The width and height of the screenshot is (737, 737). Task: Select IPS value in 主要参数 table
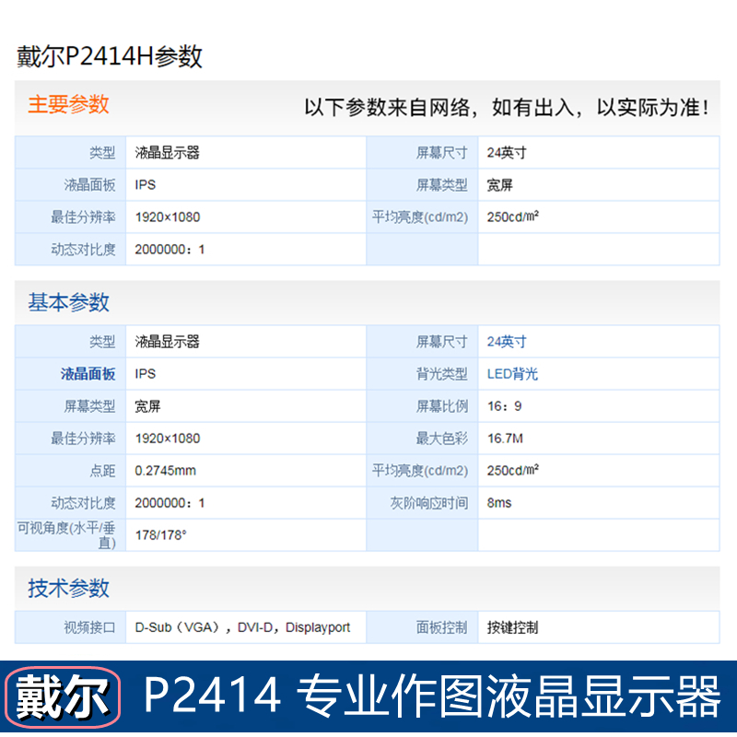[x=146, y=185]
